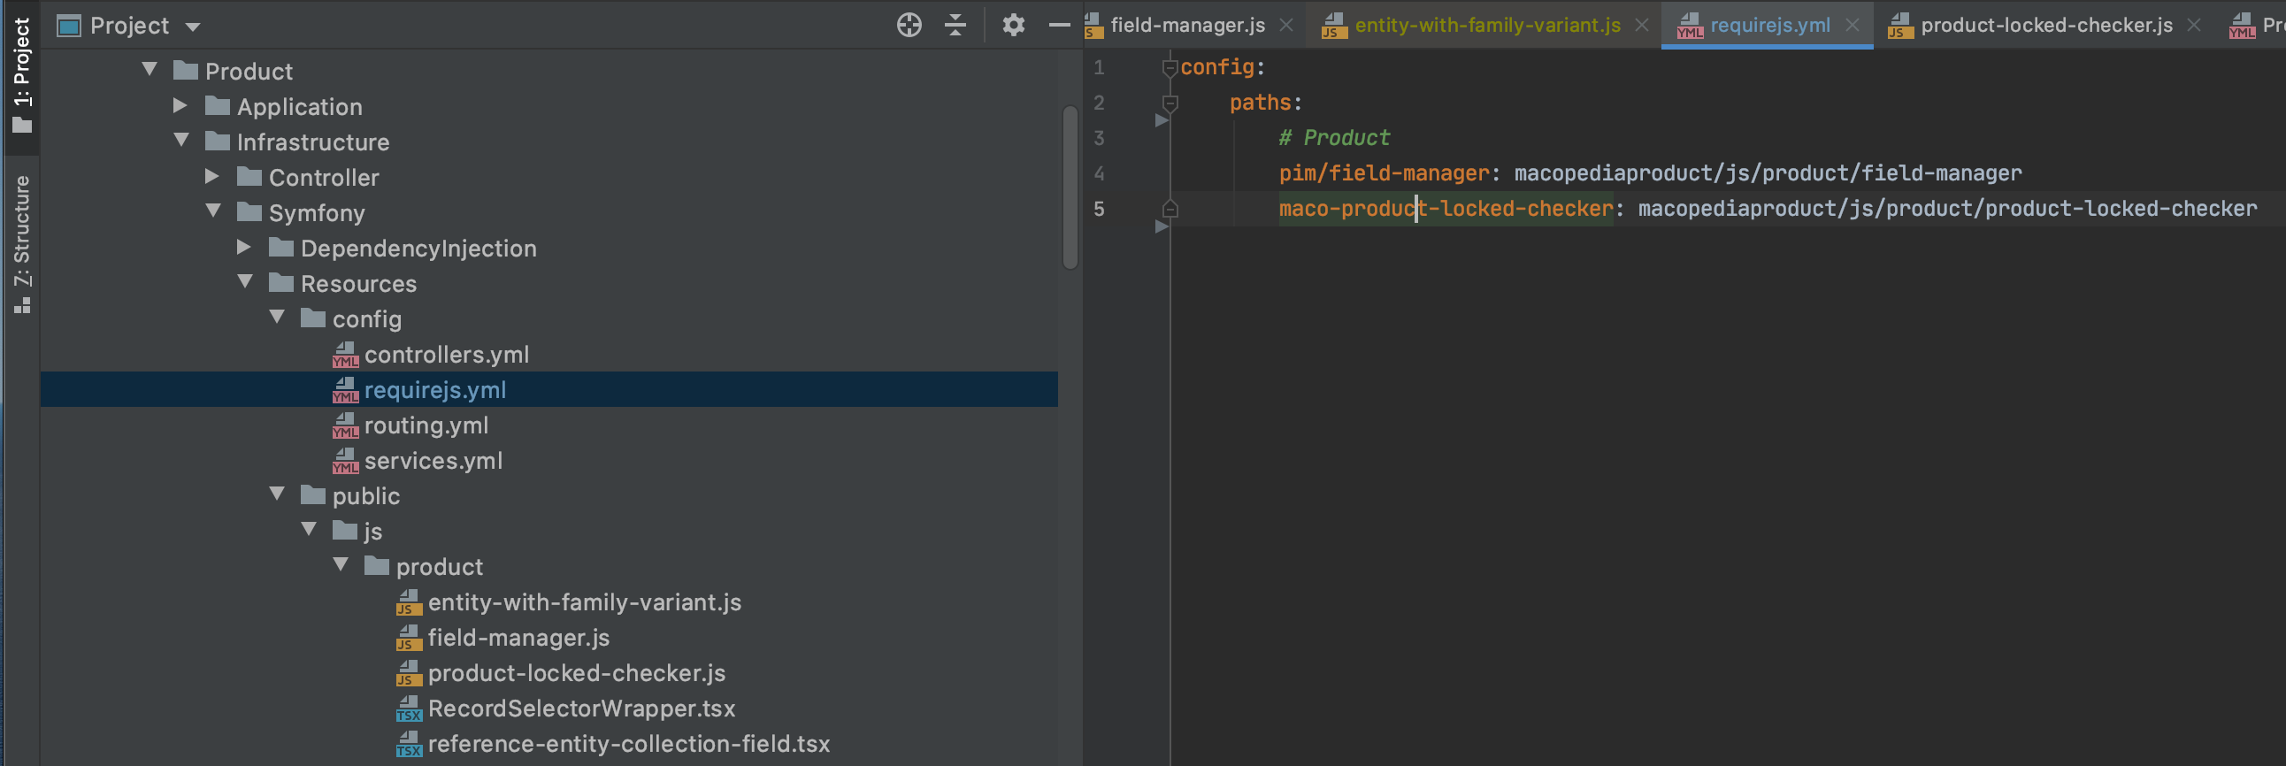
Task: Select RecordSelectorWrapper.tsx file in tree
Action: pos(581,709)
